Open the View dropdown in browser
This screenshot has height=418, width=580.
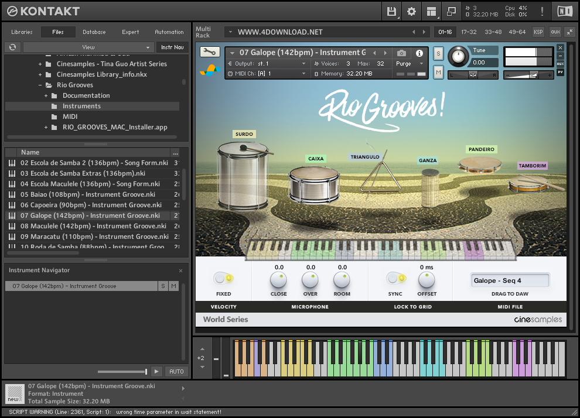pos(88,47)
